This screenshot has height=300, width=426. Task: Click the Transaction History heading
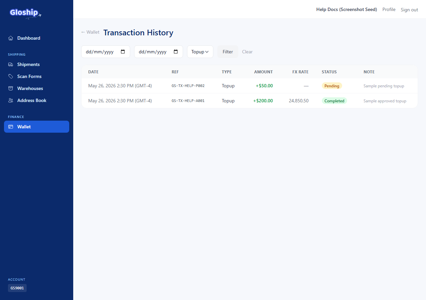(138, 33)
